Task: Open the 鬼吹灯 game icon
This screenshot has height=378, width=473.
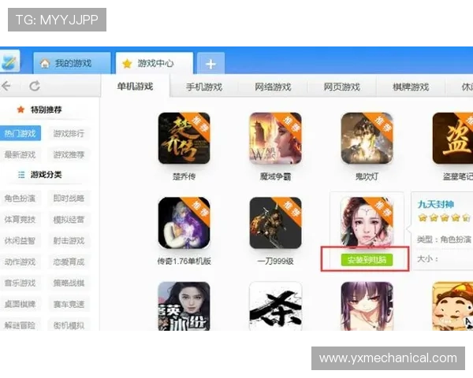Action: pyautogui.click(x=367, y=139)
